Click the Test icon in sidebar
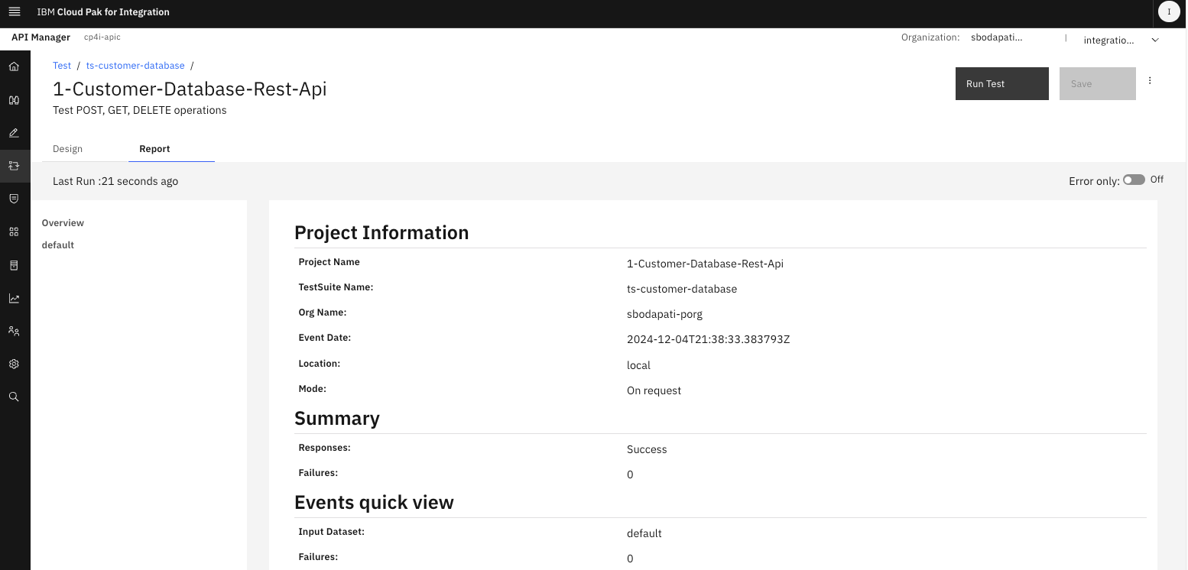Viewport: 1188px width, 570px height. 14,166
